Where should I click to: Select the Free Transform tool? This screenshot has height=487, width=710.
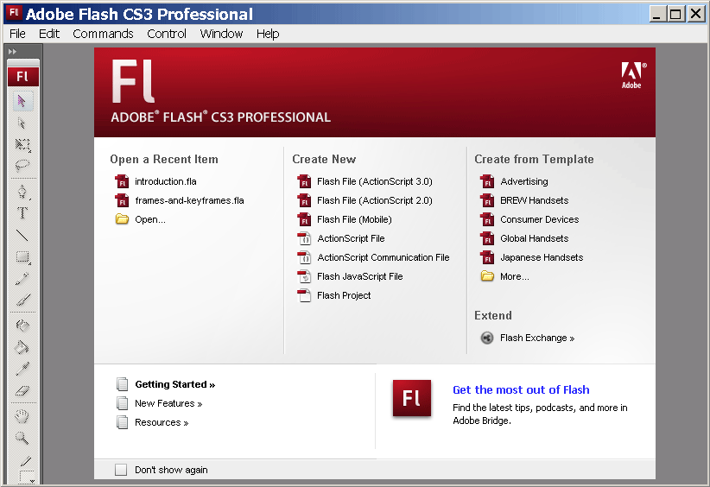pos(22,144)
